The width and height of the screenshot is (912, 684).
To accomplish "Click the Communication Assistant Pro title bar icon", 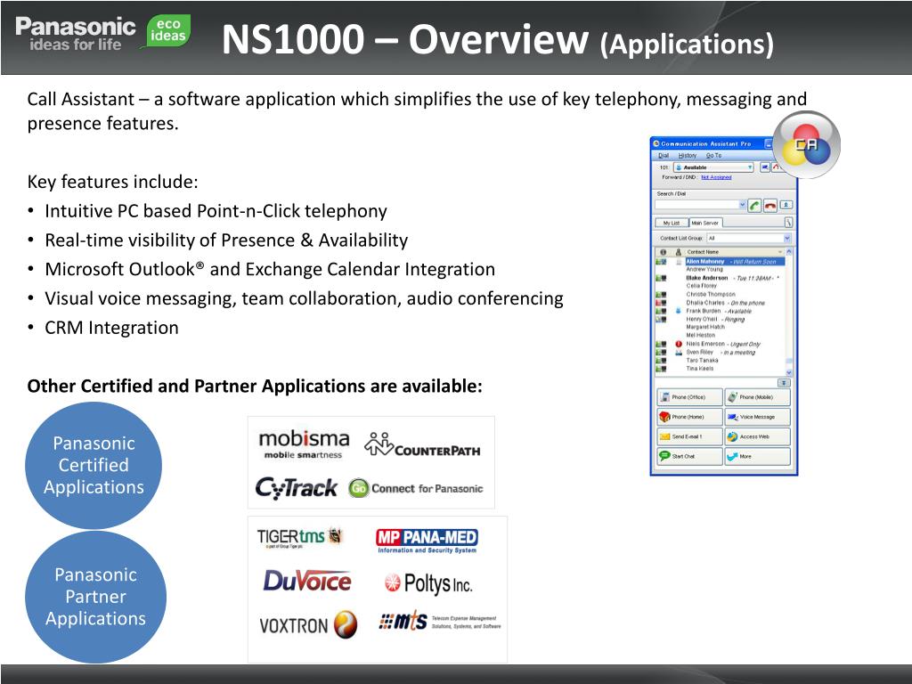I will point(656,143).
